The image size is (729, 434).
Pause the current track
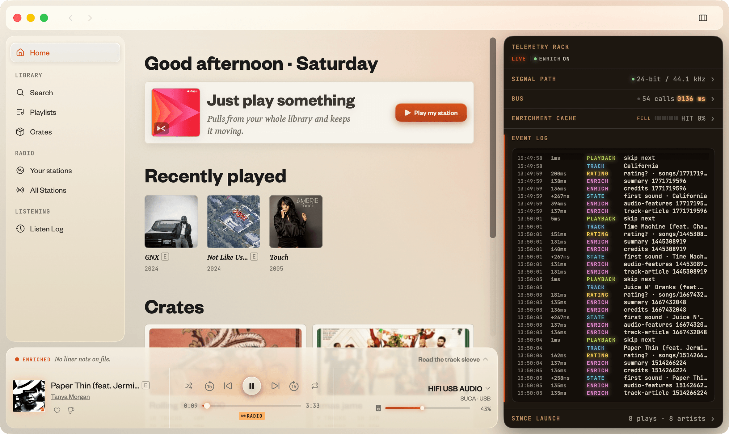coord(252,386)
